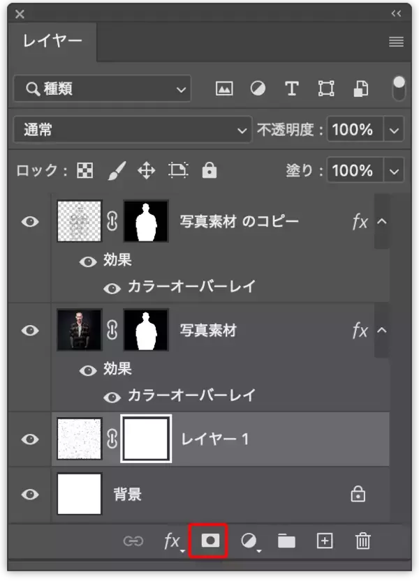Select レイヤー 1 texture thumbnail
419x581 pixels.
79,439
